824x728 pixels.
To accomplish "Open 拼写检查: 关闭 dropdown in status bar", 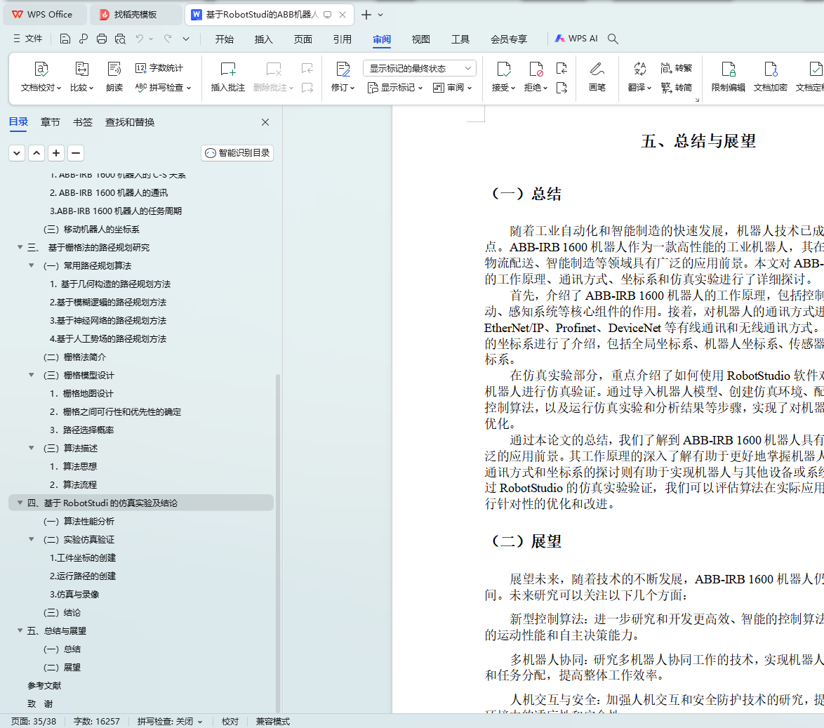I will (x=170, y=721).
